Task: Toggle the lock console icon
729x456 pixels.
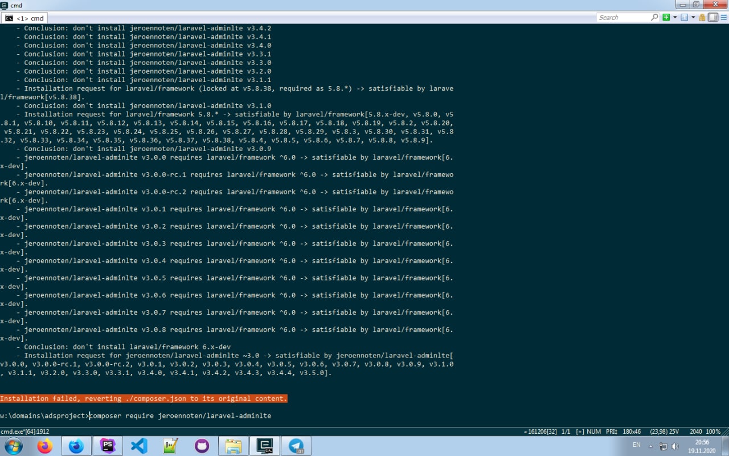Action: coord(702,17)
